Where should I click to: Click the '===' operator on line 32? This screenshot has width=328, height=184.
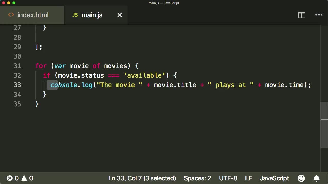coord(114,75)
